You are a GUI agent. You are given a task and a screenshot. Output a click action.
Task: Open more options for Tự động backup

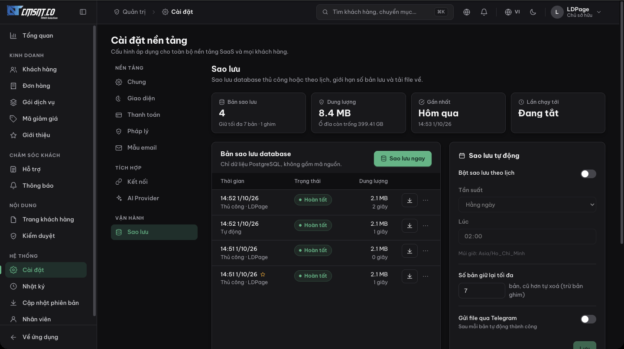(426, 226)
